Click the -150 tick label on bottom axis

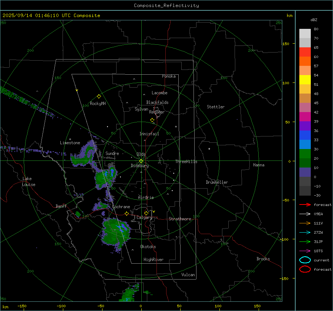(x=22, y=306)
